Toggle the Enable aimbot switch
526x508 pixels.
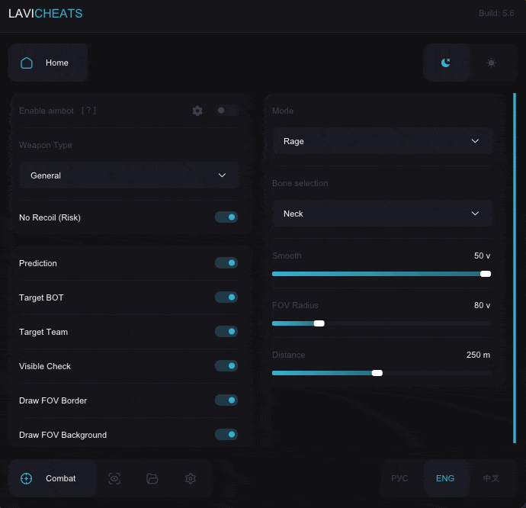226,111
